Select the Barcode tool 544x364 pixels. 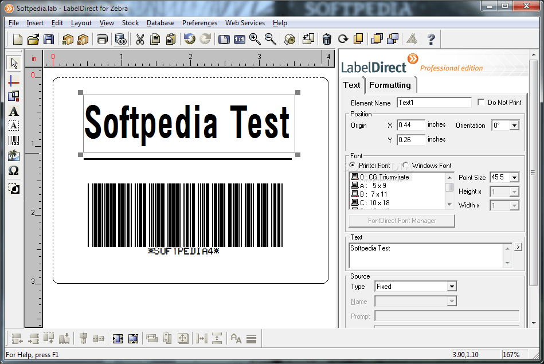[14, 140]
